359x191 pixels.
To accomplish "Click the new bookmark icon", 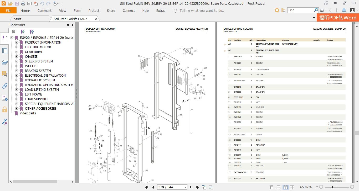I will click(x=23, y=32).
